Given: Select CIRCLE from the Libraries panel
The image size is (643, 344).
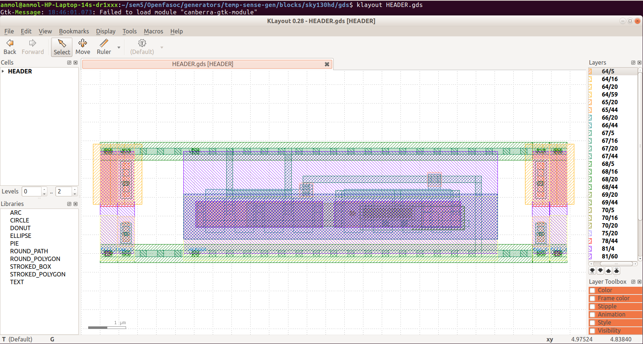Looking at the screenshot, I should pos(19,220).
